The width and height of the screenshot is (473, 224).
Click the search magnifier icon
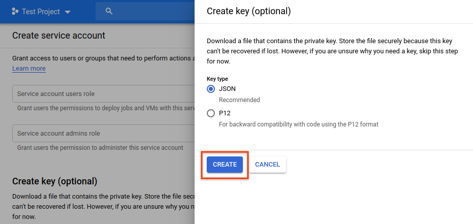tap(109, 11)
